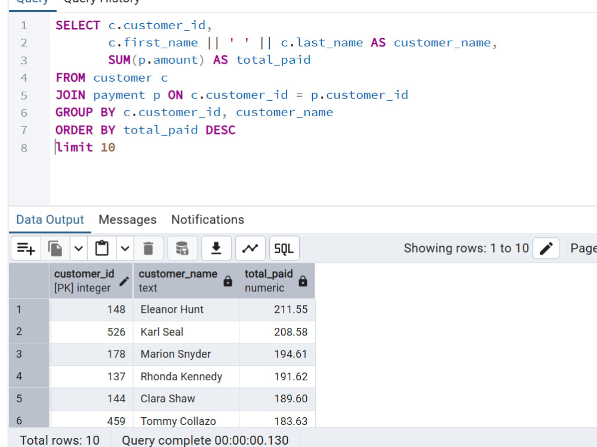597x447 pixels.
Task: Click the Add row icon
Action: (26, 249)
